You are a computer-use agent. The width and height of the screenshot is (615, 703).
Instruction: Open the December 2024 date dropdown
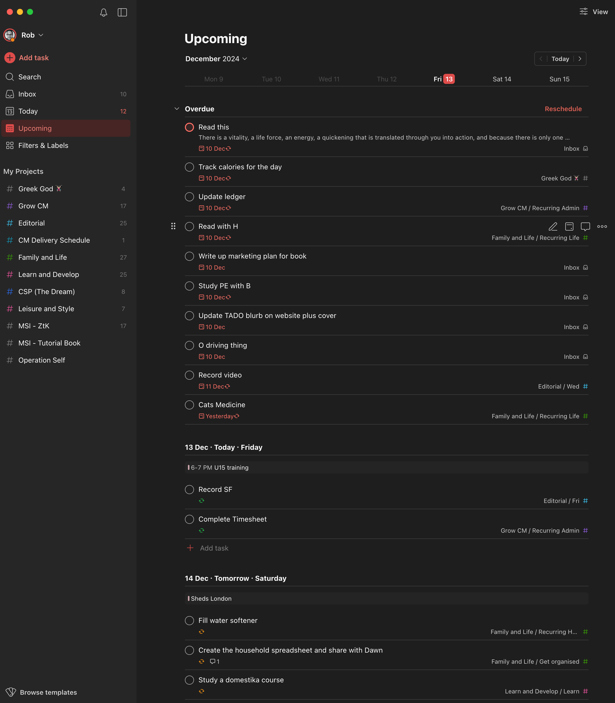[x=216, y=59]
